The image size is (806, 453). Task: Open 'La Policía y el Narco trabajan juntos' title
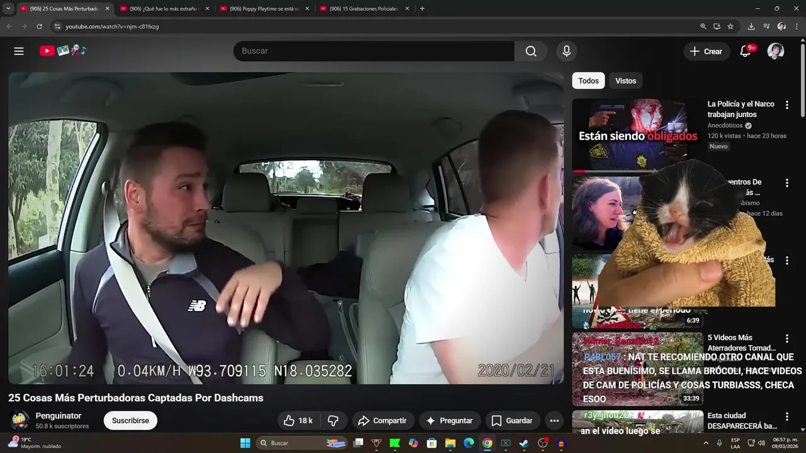(x=741, y=109)
